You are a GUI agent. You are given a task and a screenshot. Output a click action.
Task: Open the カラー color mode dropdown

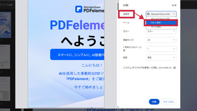pos(161,31)
